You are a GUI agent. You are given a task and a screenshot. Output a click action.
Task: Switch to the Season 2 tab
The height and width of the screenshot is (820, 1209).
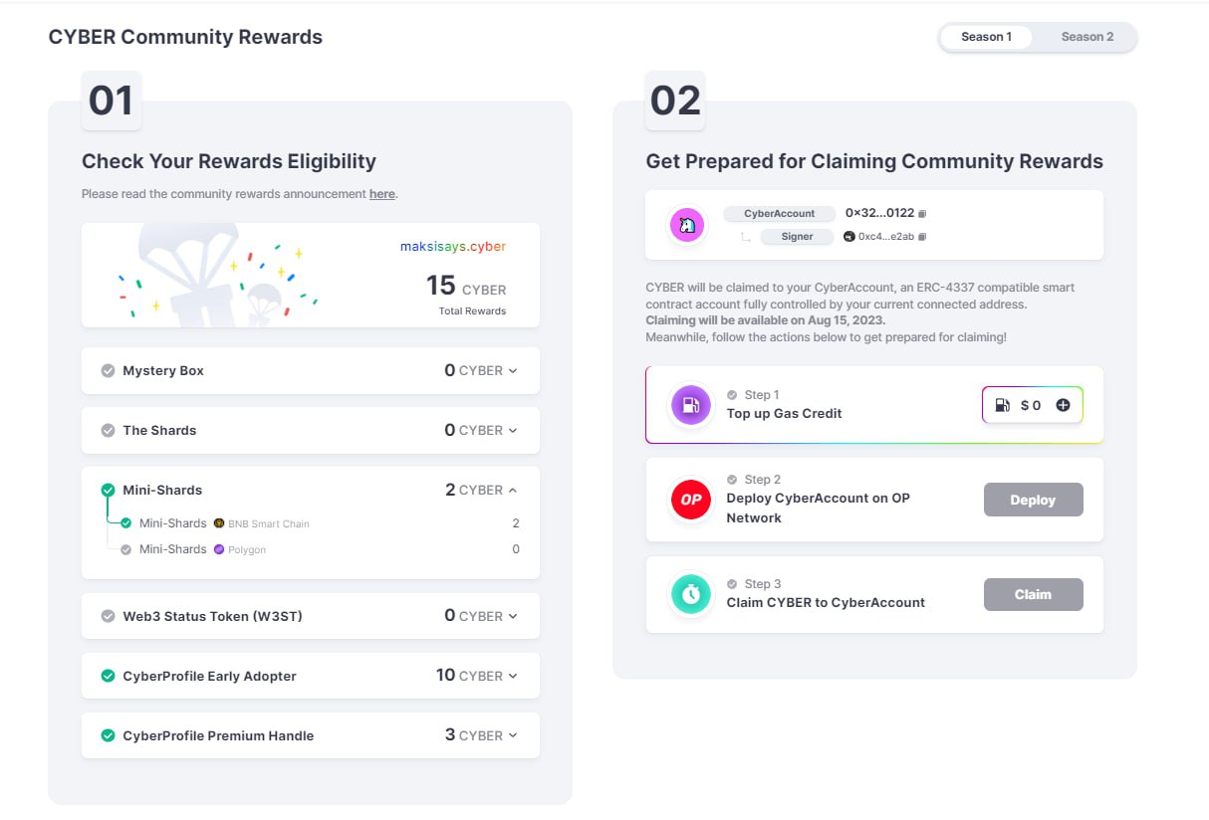1087,37
